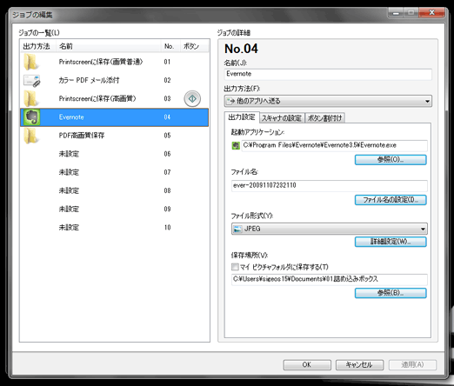454x386 pixels.
Task: Click the キャンセル button
Action: pos(359,365)
